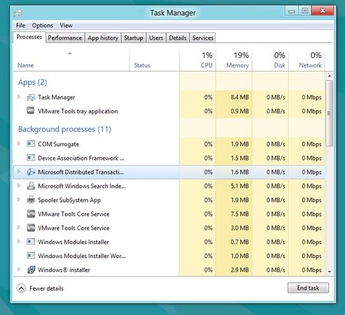The height and width of the screenshot is (315, 345).
Task: Click the Spooler SubSystem App printer icon
Action: pyautogui.click(x=31, y=200)
